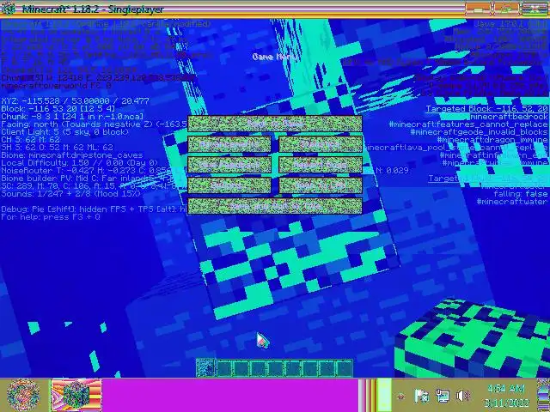This screenshot has height=412, width=550.
Task: Click the volume speaker tray icon
Action: [463, 396]
